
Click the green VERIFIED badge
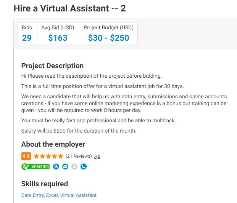35,166
